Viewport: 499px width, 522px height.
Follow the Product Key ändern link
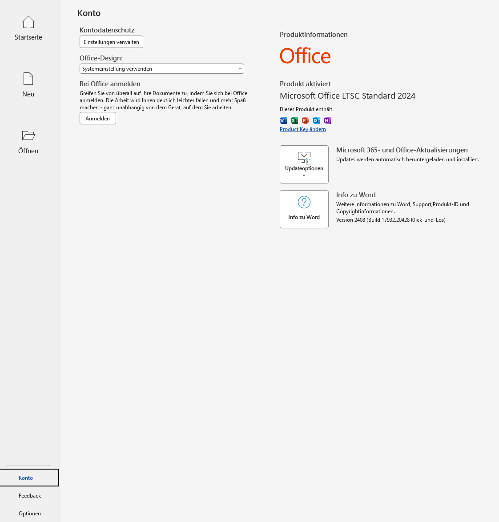(303, 129)
